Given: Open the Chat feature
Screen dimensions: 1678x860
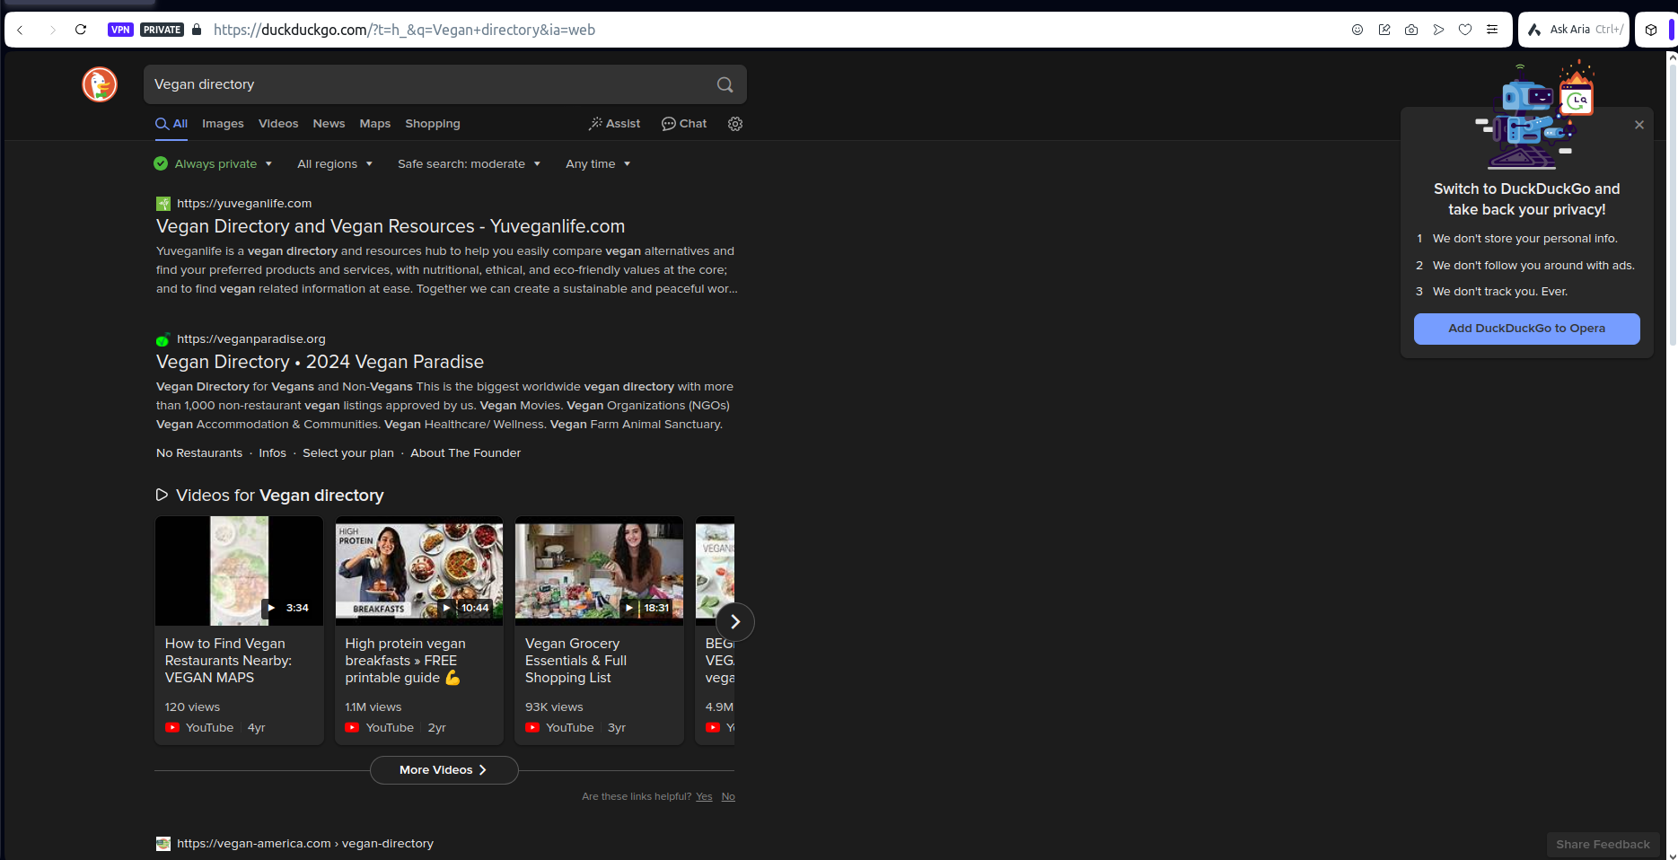Looking at the screenshot, I should [x=684, y=124].
